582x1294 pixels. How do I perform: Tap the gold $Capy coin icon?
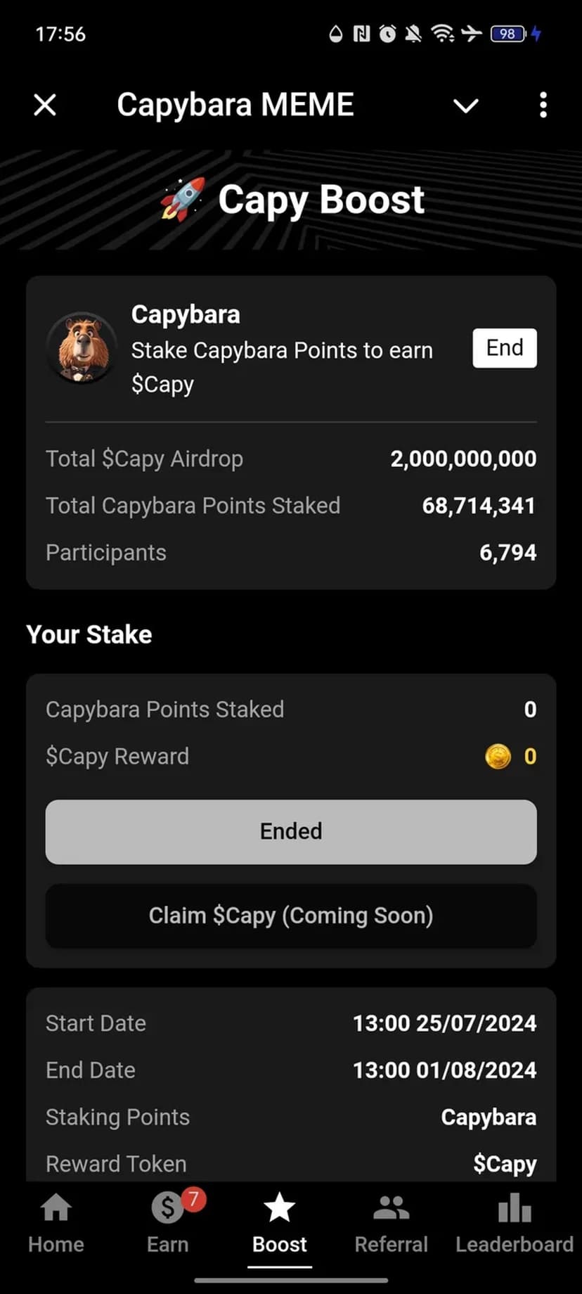coord(498,757)
